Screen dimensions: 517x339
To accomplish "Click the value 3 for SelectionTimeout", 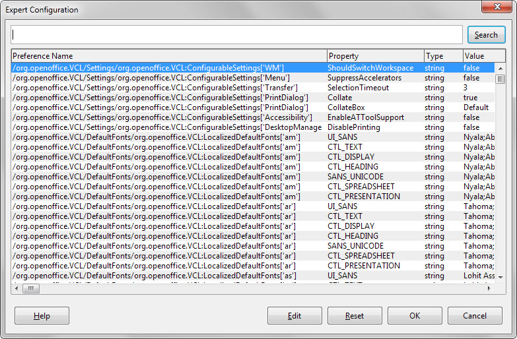I will click(465, 88).
